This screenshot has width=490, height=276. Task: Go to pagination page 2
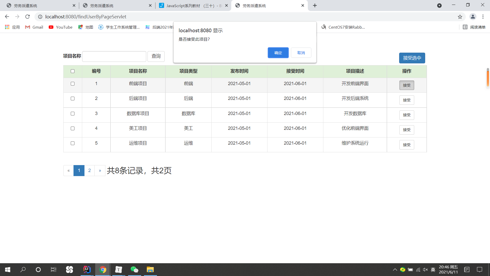[89, 170]
